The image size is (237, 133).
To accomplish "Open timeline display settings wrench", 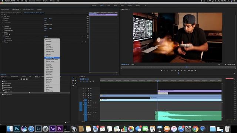I will 94,81.
